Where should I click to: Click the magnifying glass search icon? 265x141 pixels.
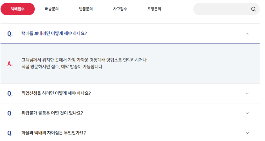coord(253,9)
